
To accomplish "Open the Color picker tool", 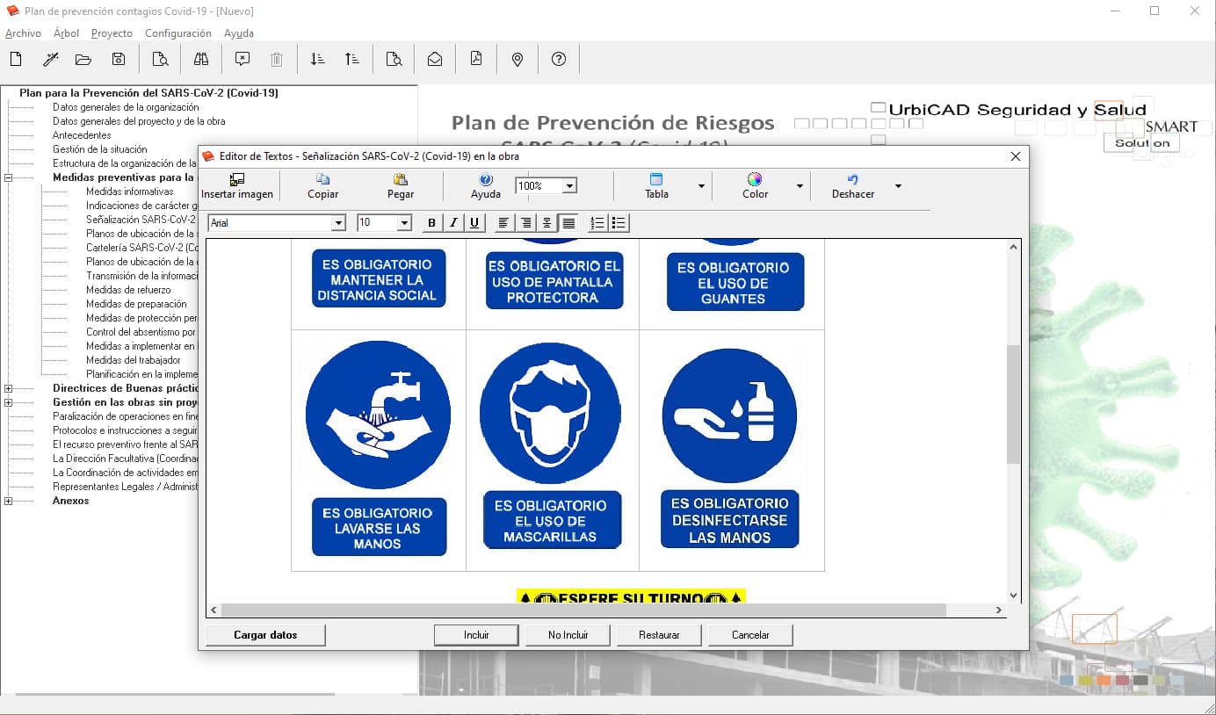I will coord(755,180).
